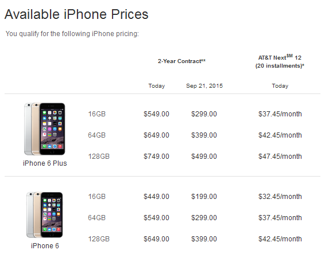Click the iPhone 6 Plus product image
This screenshot has height=258, width=325.
pos(45,128)
